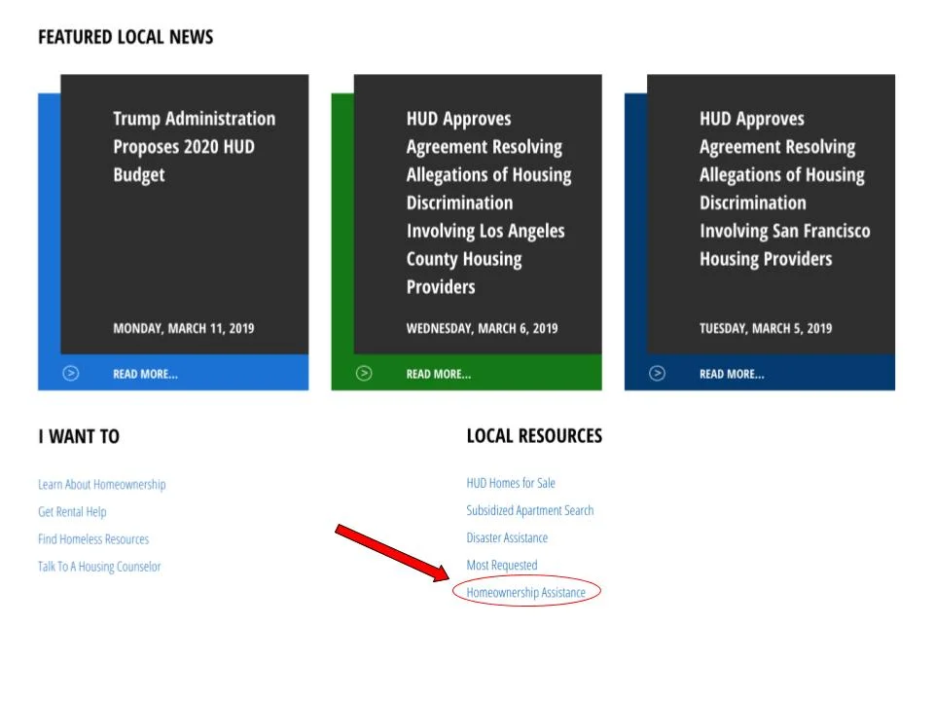
Task: Open Disaster Assistance link
Action: pos(507,537)
